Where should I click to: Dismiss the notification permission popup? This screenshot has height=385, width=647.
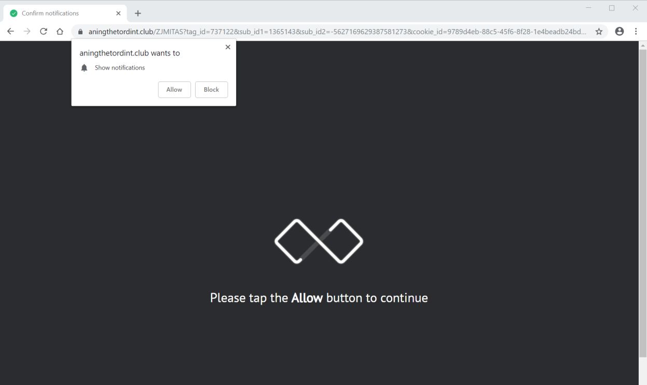(x=228, y=47)
